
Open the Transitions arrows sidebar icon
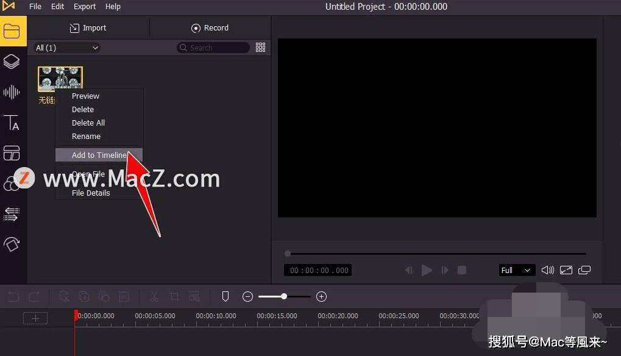tap(12, 214)
